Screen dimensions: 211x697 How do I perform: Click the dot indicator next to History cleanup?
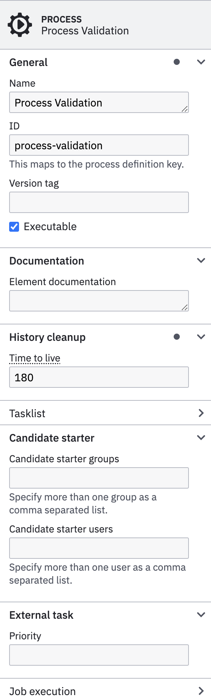[x=177, y=337]
